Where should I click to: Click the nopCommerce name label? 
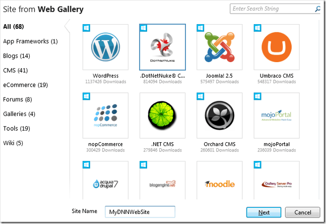click(x=105, y=144)
